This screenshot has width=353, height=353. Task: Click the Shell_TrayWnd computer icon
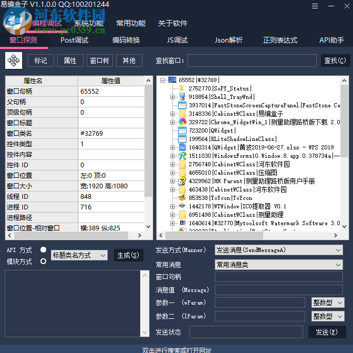coord(182,97)
